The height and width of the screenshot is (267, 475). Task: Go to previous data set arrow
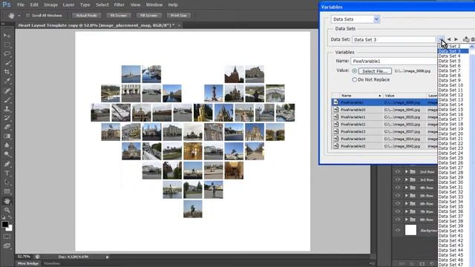click(449, 39)
